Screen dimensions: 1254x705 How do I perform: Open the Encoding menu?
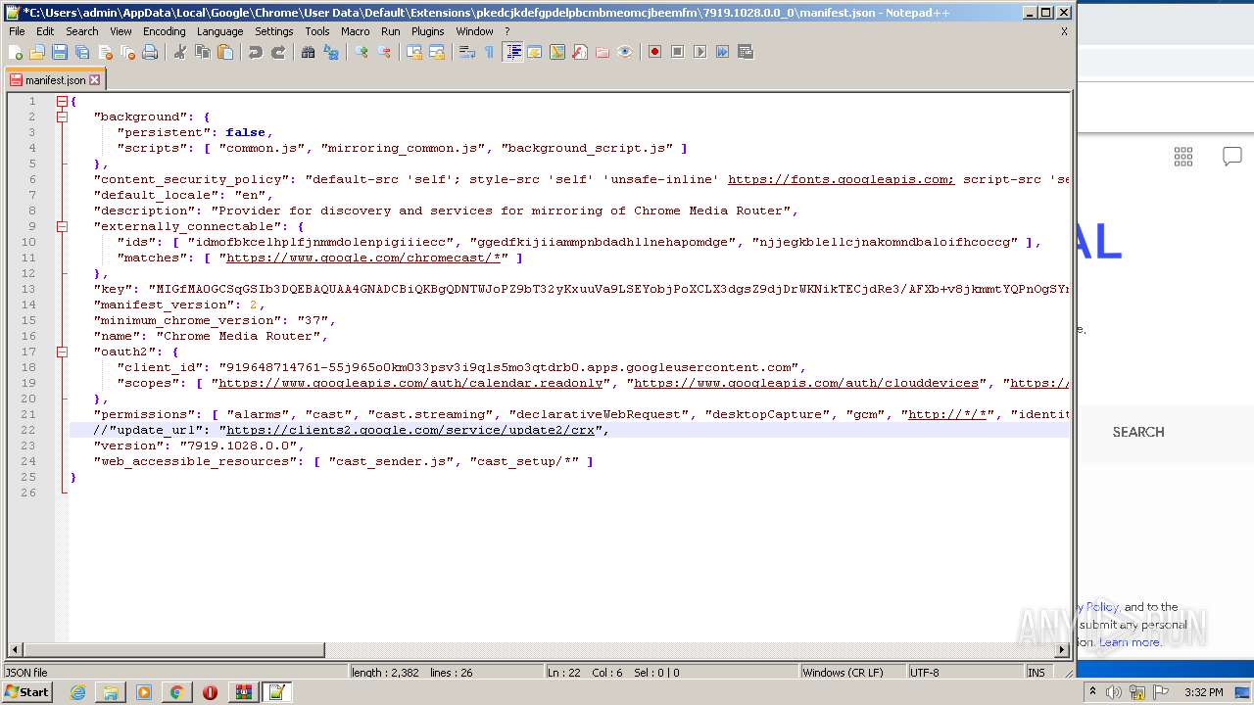[164, 31]
